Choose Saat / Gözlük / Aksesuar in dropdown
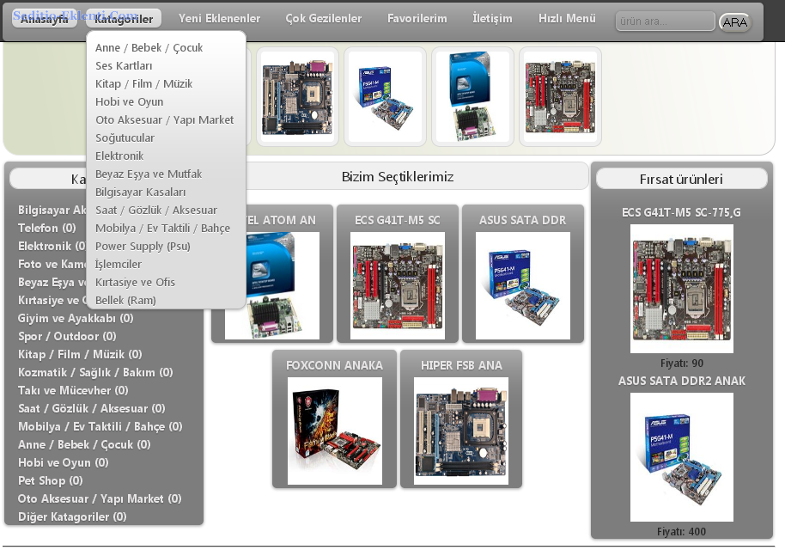785x550 pixels. (156, 210)
